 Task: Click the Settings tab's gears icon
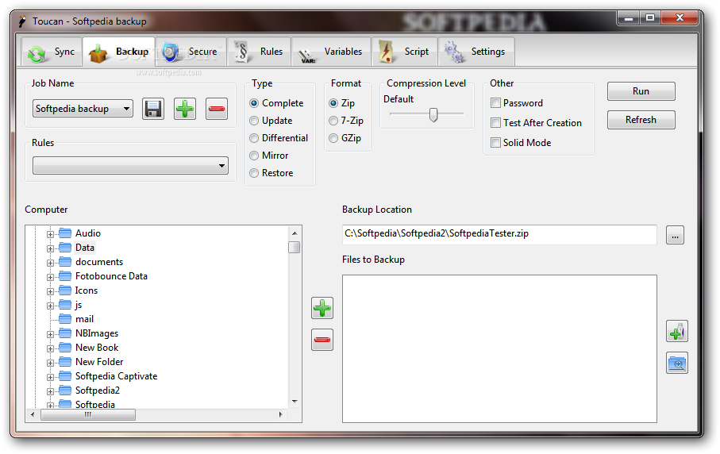[454, 52]
